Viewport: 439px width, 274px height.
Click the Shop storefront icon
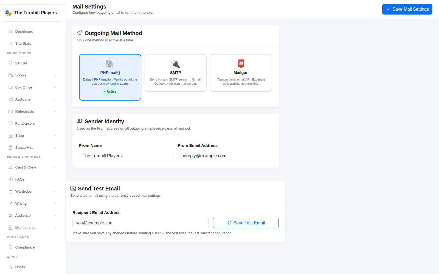coord(10,136)
